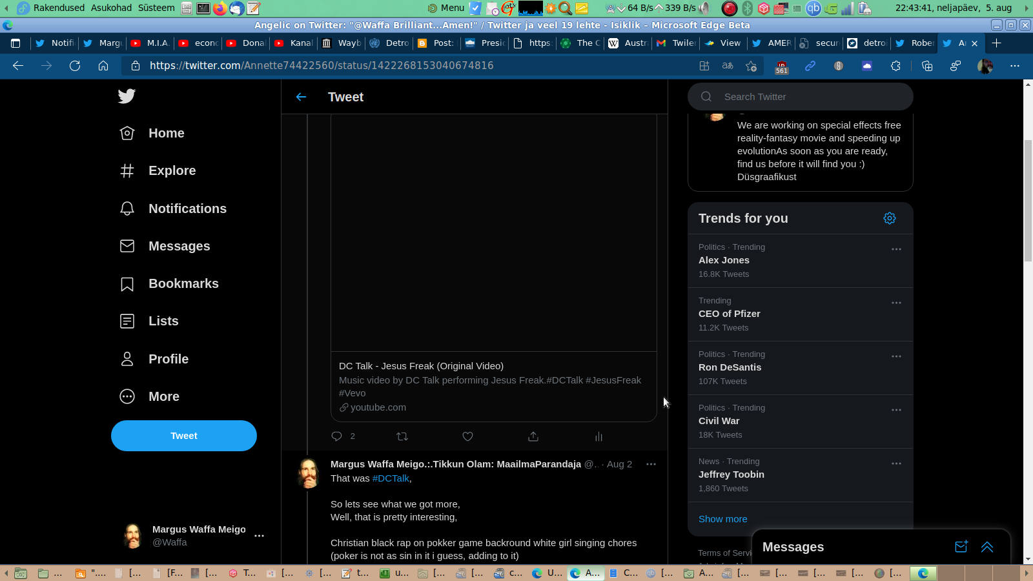Go to browser home page

[103, 66]
